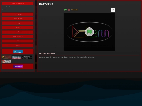The image size is (142, 106).
Task: Open the pixilart page
Action: pos(18,32)
